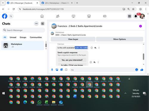The image size is (149, 111).
Task: Open the Marketplace storefront icon in top nav
Action: pos(89,16)
